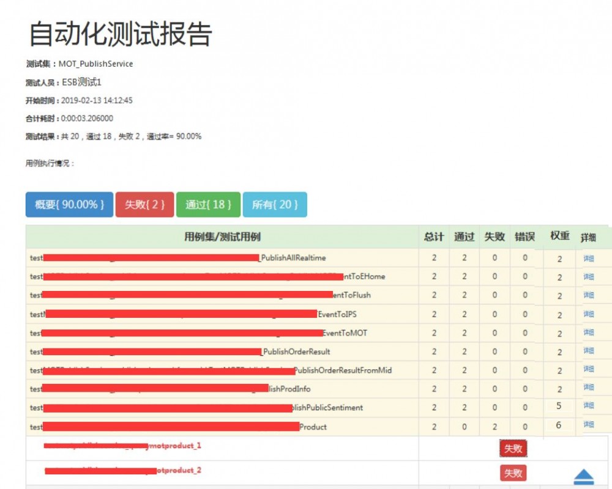
Task: Open 详细 for the EventToFlush row
Action: [x=588, y=295]
